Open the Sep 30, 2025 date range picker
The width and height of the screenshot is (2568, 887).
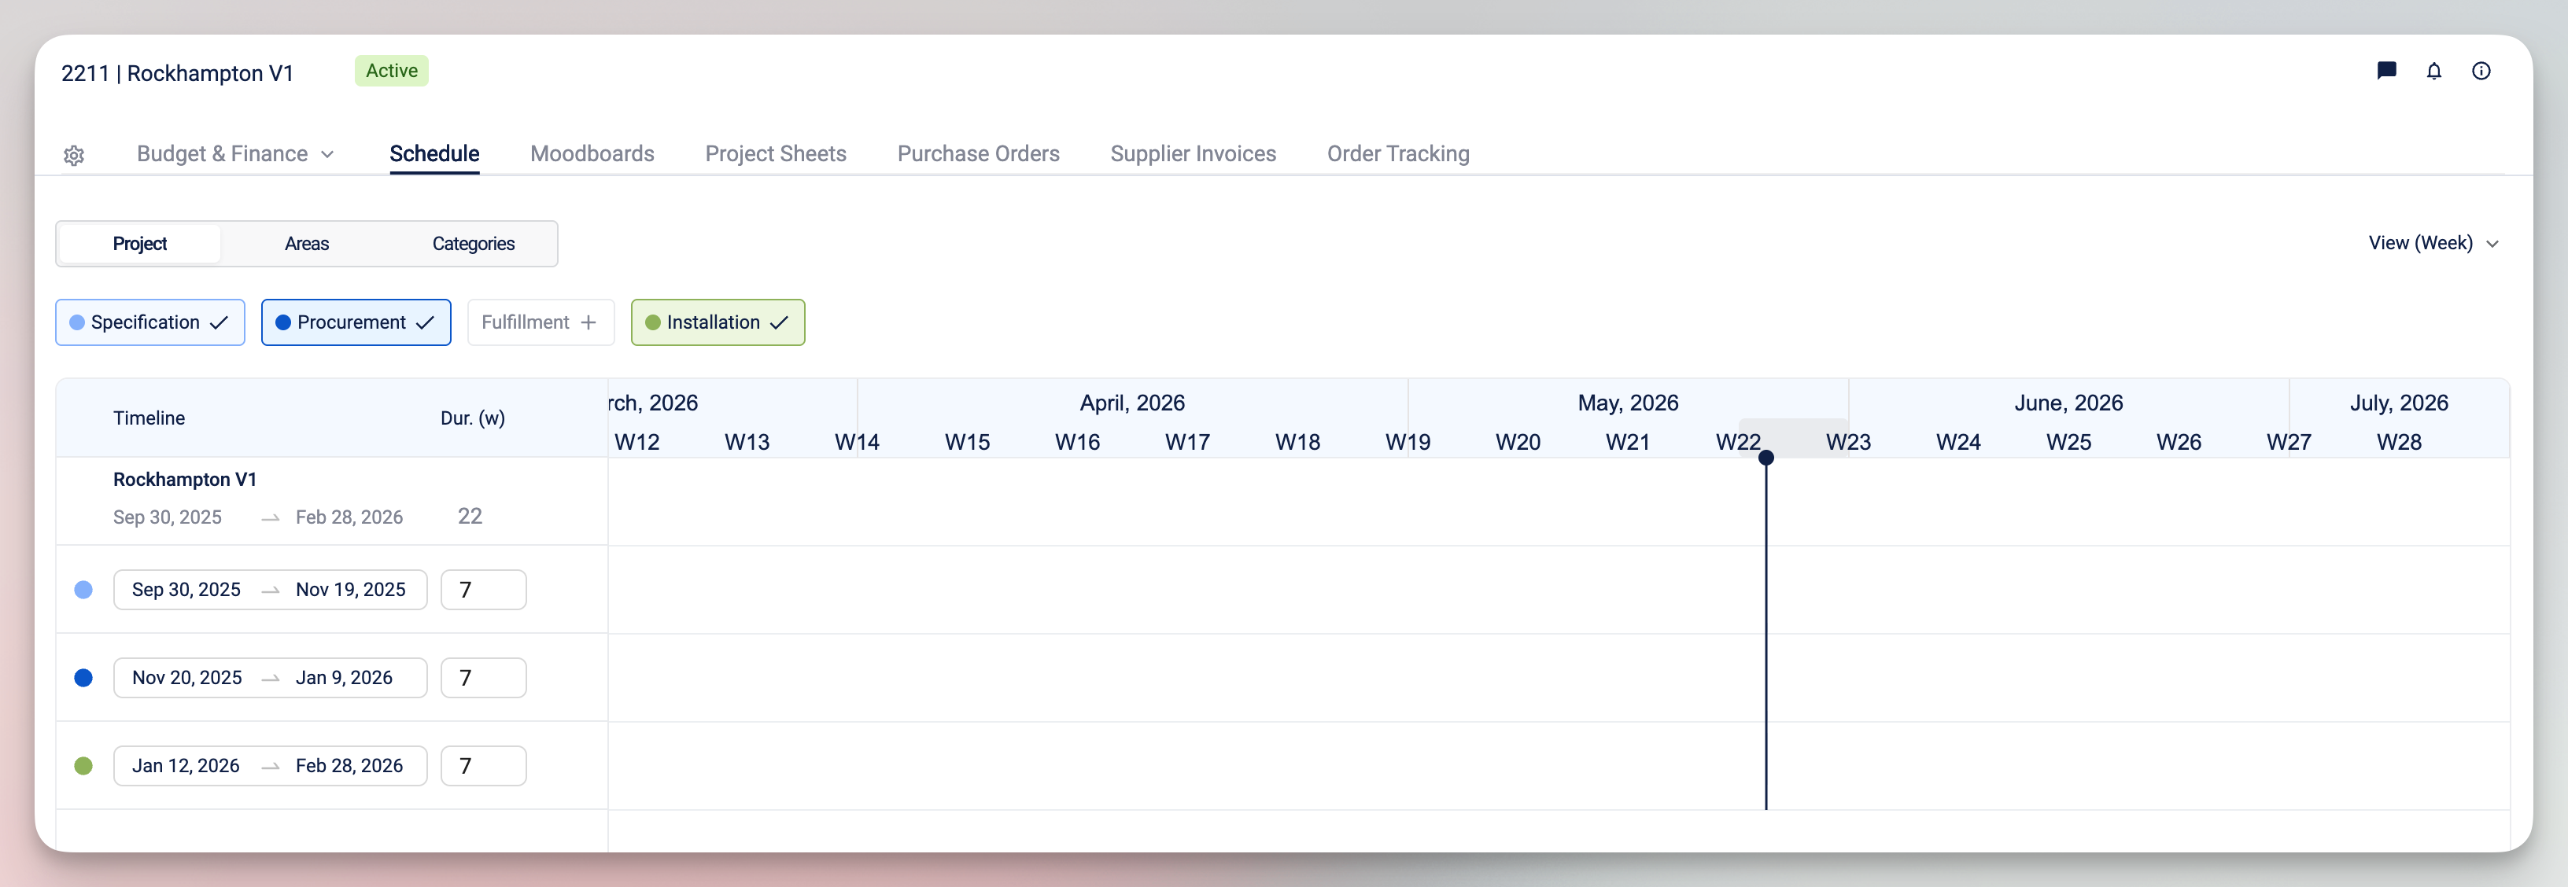tap(270, 590)
